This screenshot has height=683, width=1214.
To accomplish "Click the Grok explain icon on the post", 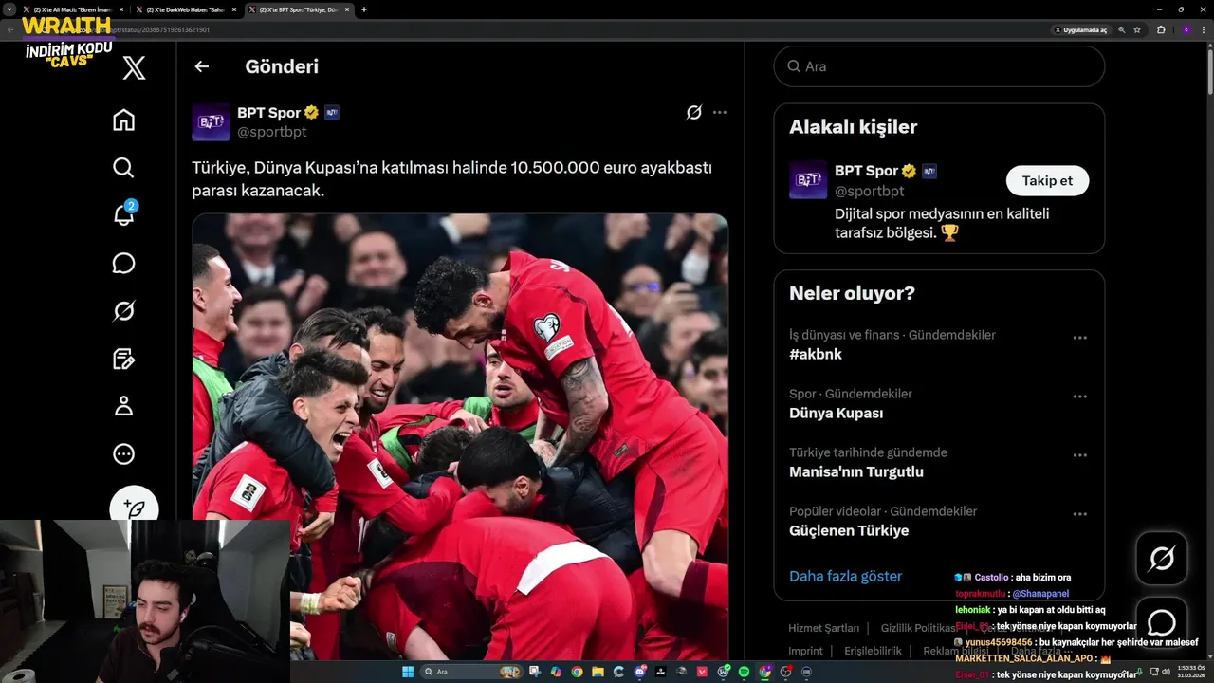I will [x=693, y=112].
